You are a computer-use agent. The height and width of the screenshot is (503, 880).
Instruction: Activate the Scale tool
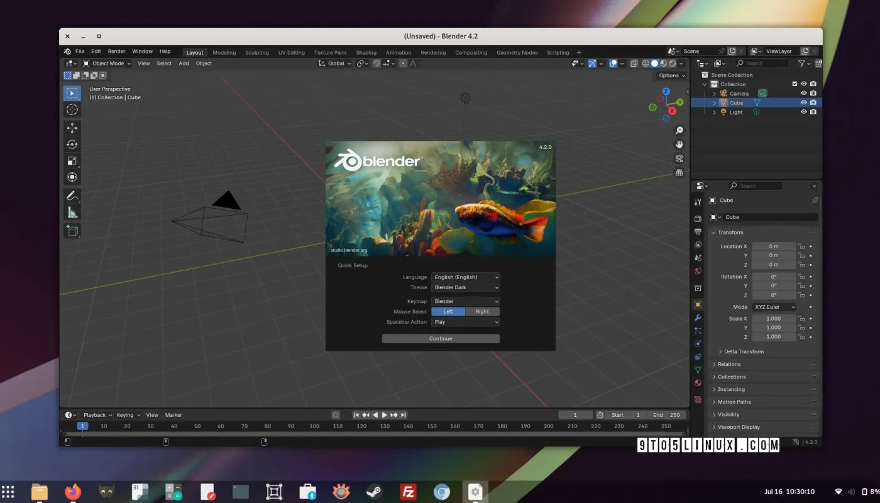72,161
